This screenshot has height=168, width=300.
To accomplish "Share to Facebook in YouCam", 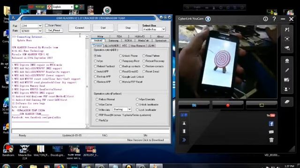I will click(271, 124).
